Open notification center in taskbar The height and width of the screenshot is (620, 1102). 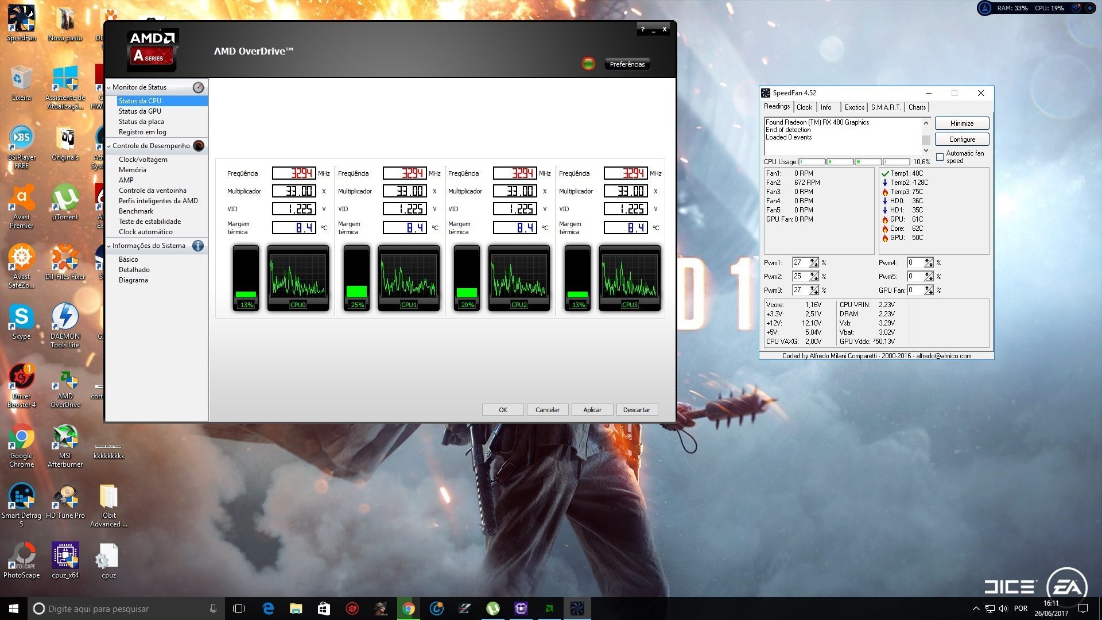coord(1083,609)
